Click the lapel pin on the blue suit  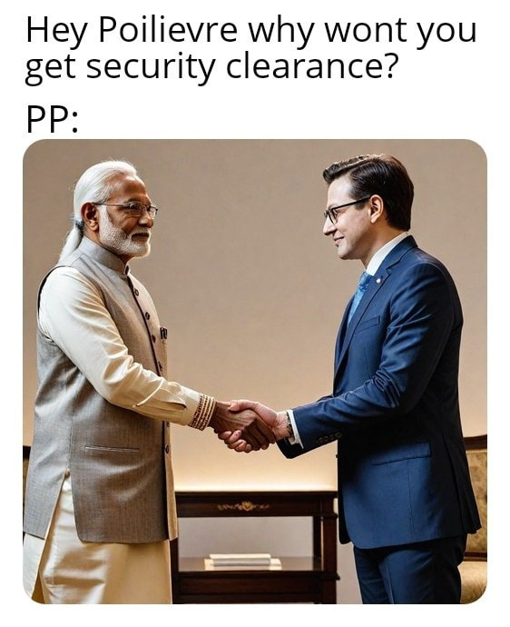(x=378, y=280)
